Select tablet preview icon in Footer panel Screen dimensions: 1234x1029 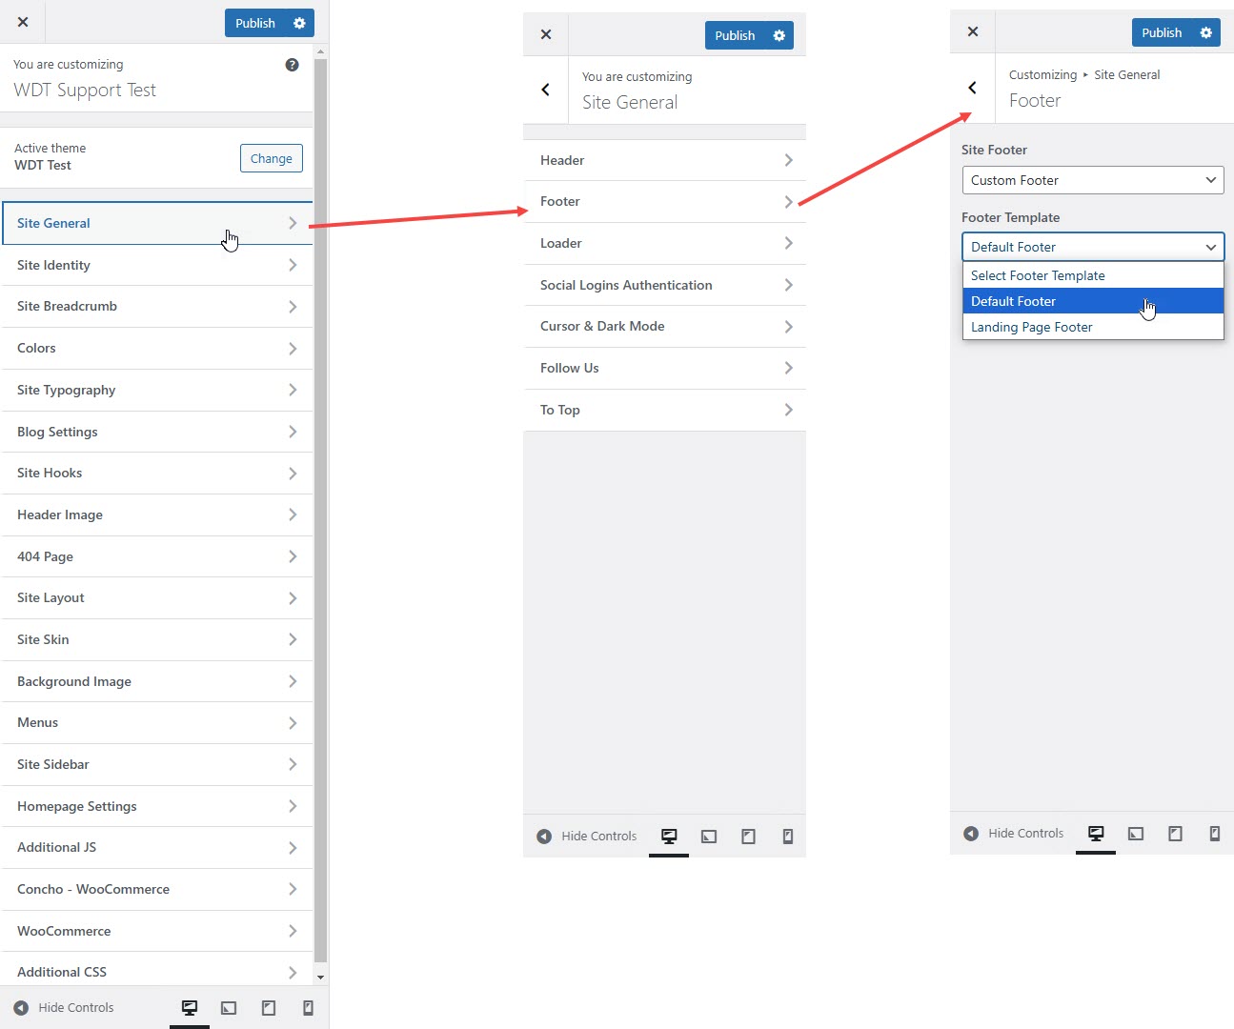click(x=1175, y=834)
